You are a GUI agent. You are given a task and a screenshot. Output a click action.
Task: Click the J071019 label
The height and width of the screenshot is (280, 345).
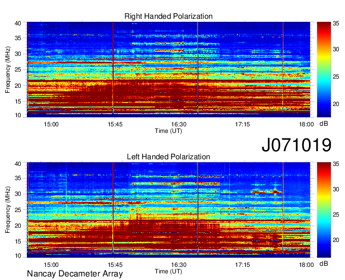296,145
